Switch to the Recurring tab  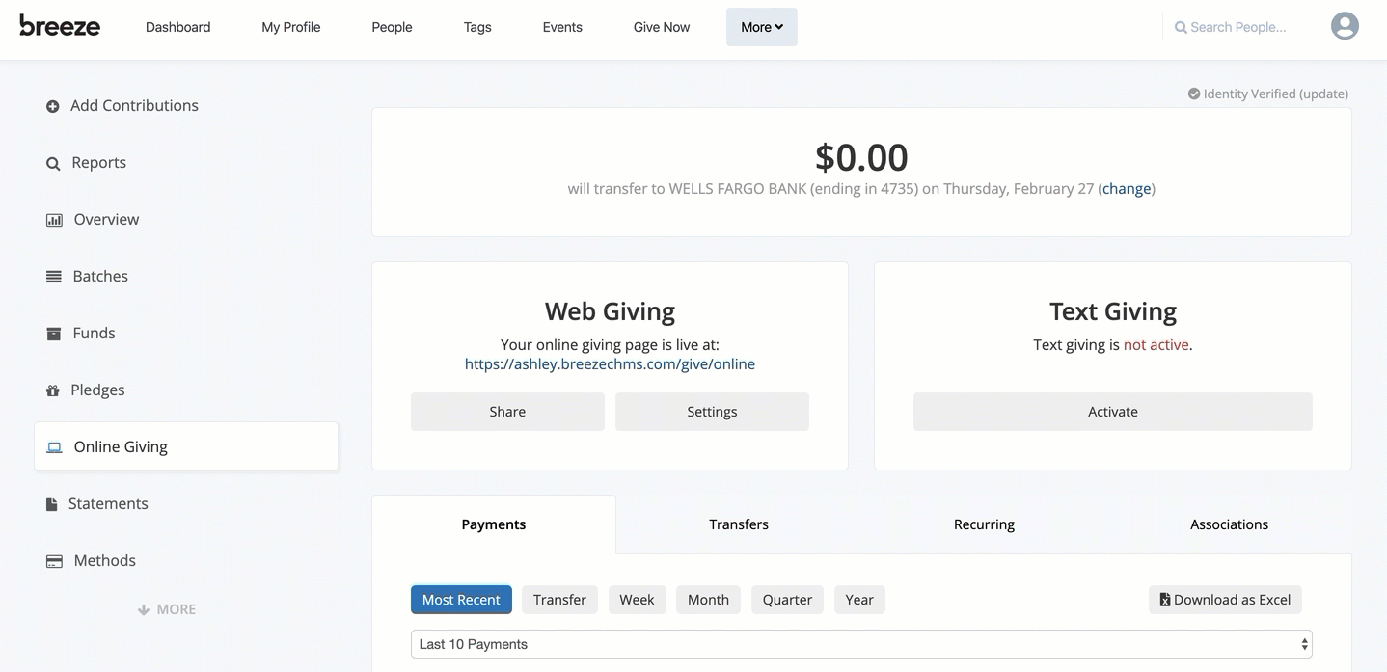tap(984, 524)
